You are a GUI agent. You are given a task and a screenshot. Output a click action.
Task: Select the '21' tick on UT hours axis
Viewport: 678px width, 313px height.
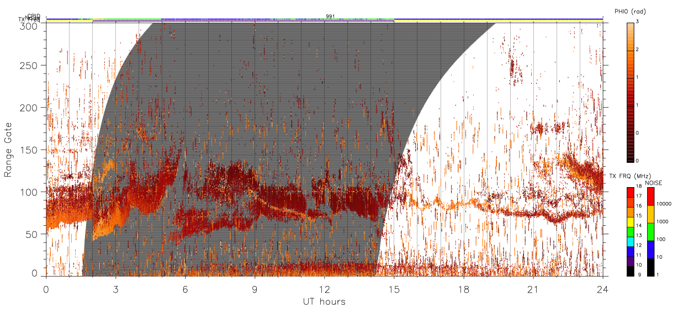click(533, 289)
